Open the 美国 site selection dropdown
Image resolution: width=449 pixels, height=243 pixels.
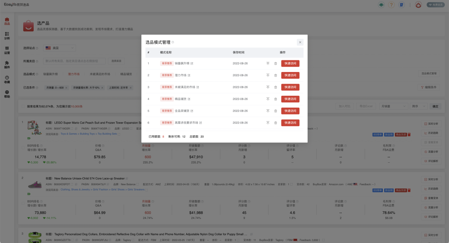[59, 48]
